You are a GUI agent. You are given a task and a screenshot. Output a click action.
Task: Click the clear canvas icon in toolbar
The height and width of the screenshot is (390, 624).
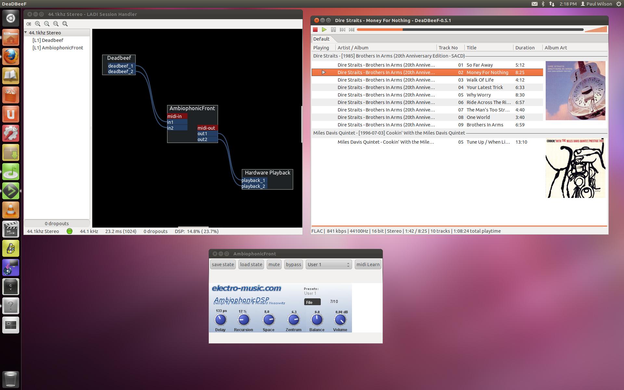tap(29, 24)
